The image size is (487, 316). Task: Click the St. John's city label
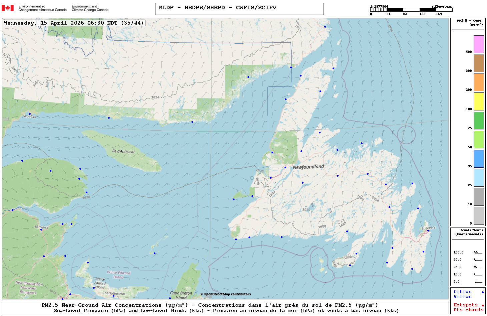(x=428, y=228)
